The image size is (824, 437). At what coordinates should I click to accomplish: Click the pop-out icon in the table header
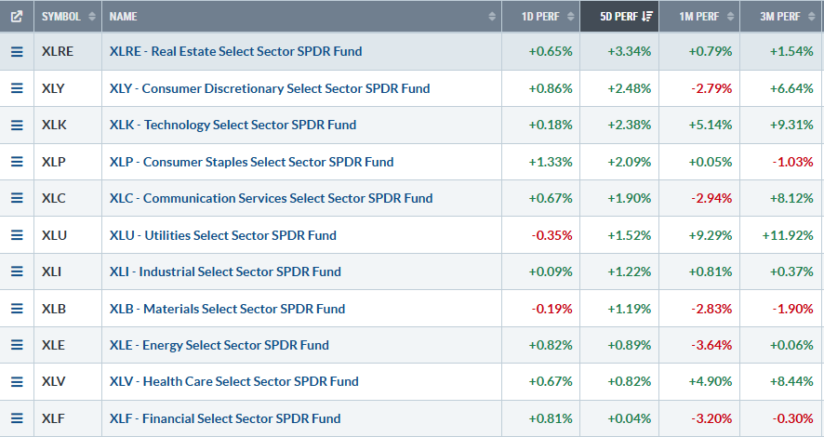point(17,17)
